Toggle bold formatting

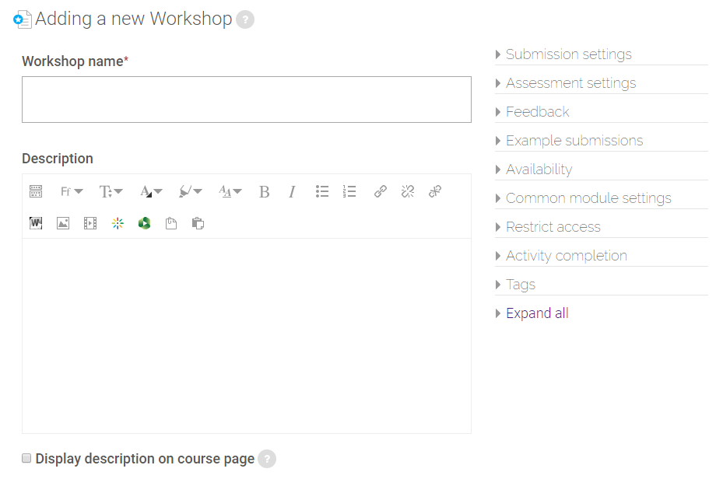point(265,192)
